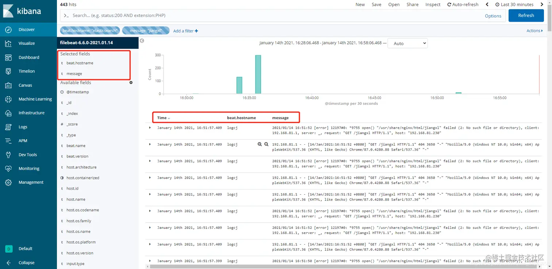Click the New menu item

click(x=360, y=4)
